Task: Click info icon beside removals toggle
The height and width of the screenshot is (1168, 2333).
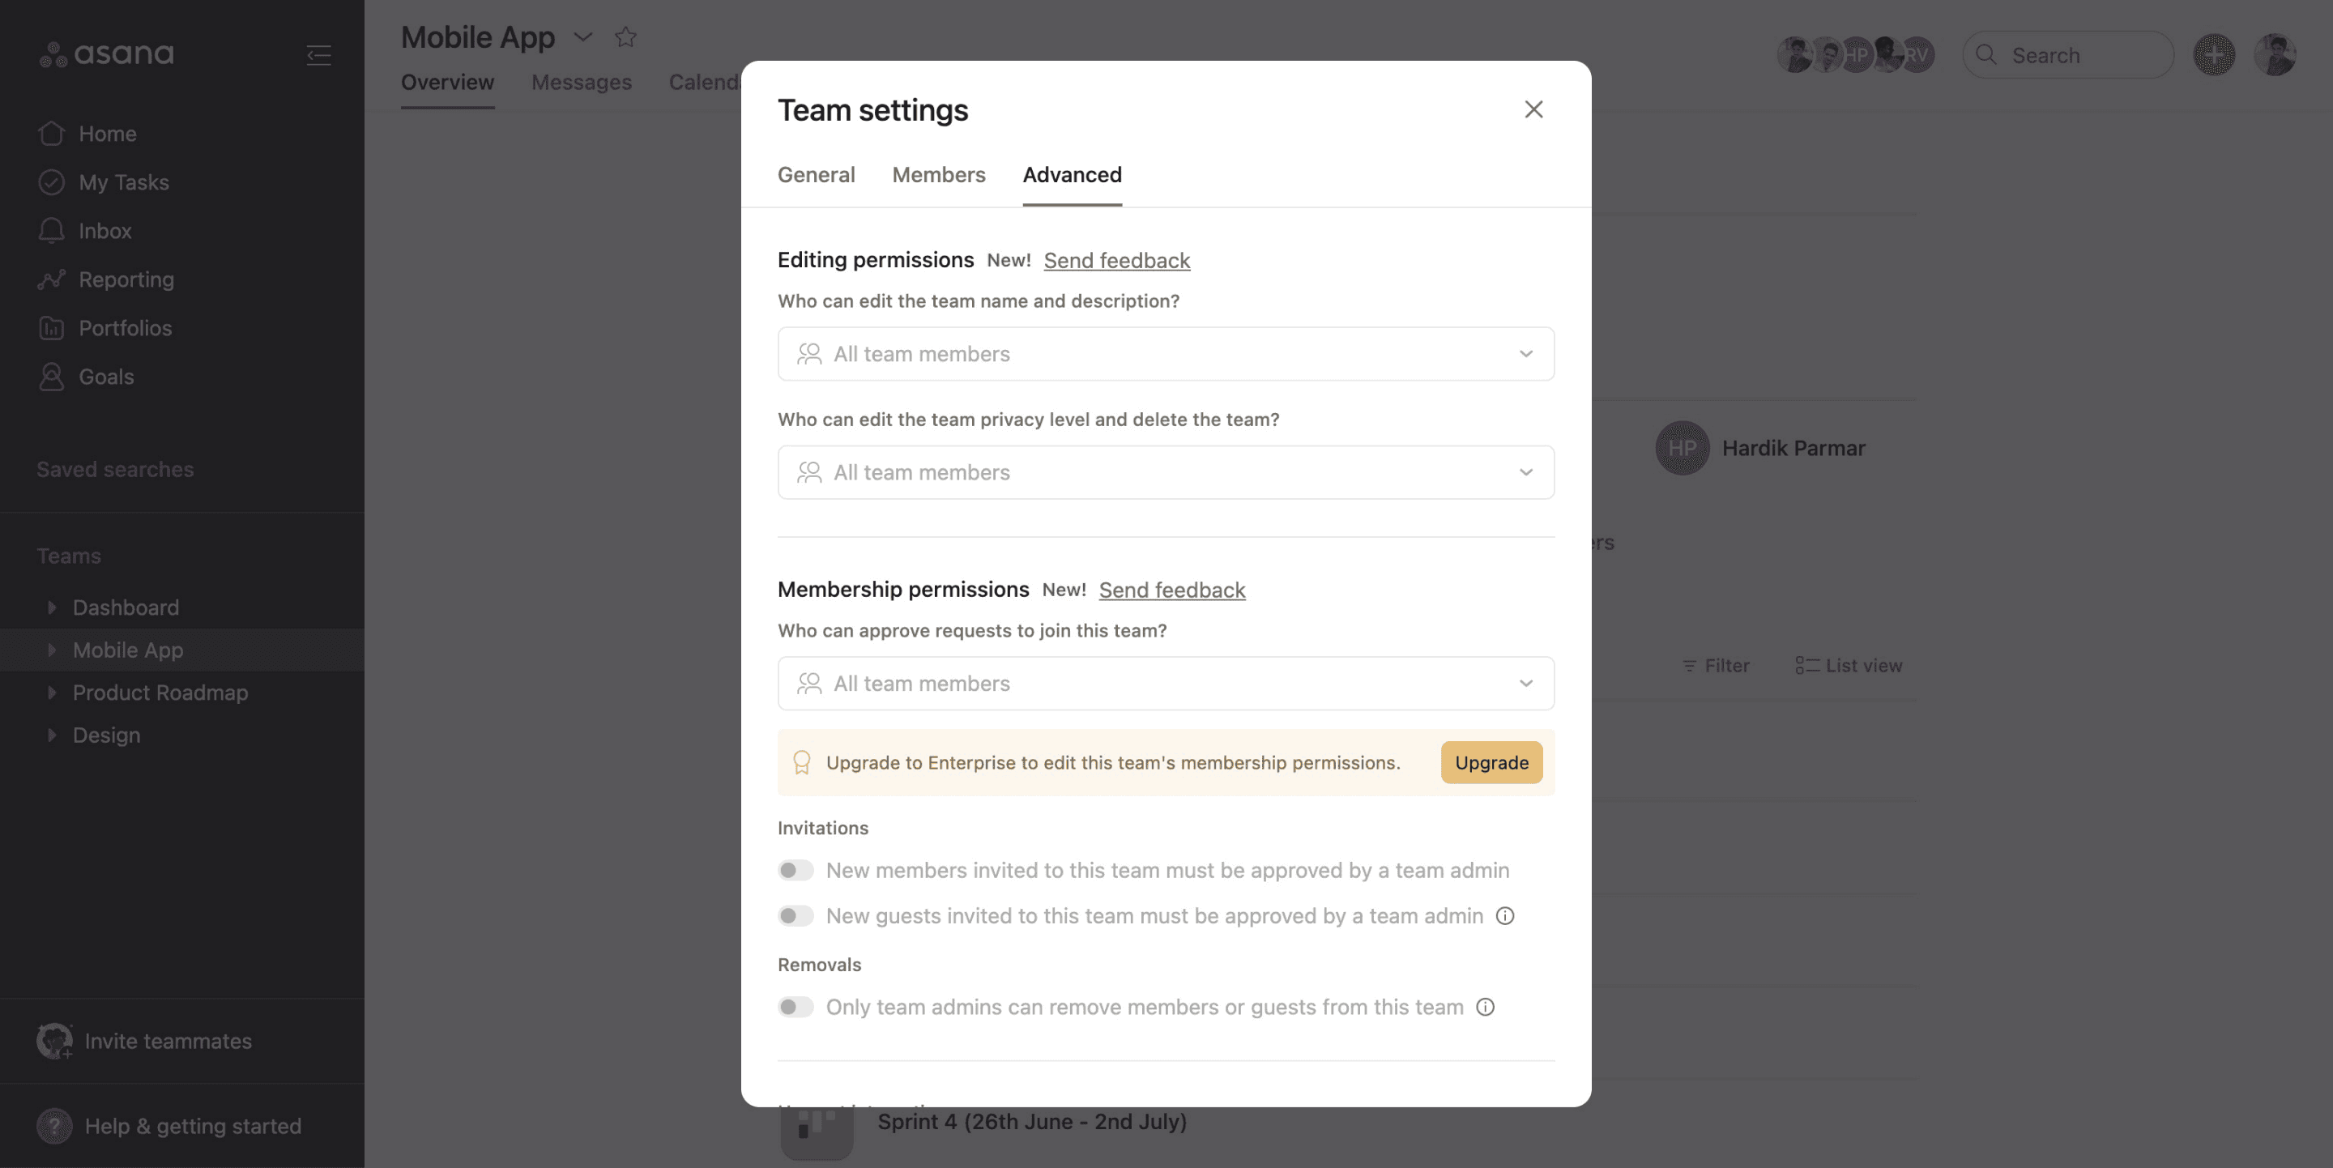Action: click(1486, 1007)
